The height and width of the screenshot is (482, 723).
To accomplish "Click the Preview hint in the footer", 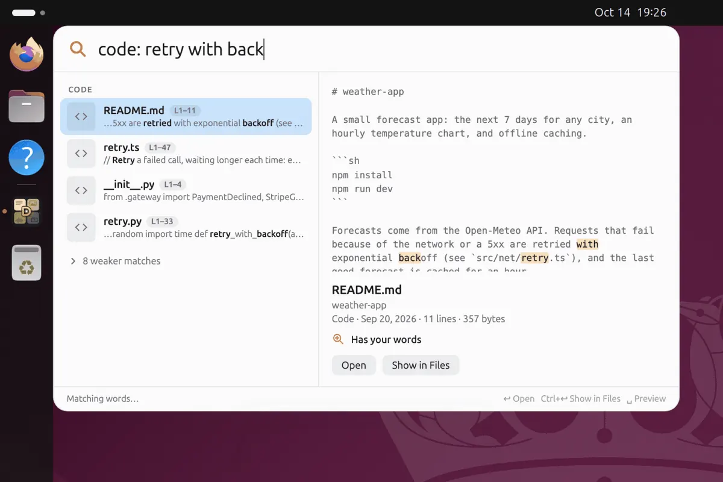I will pyautogui.click(x=646, y=399).
